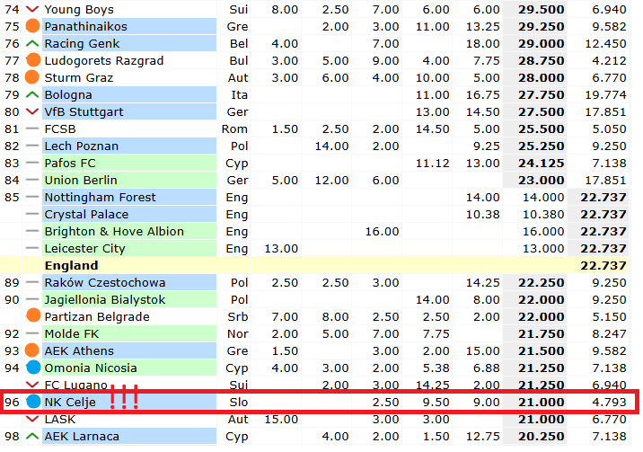Select the FCSB team name

pos(60,129)
